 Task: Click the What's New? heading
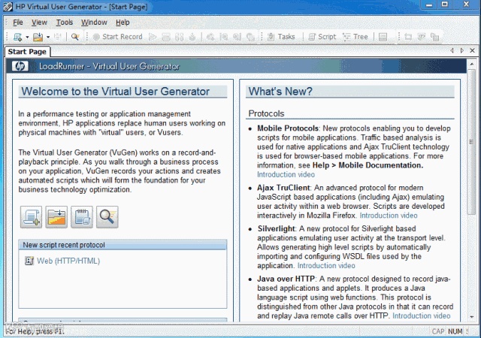click(x=280, y=92)
